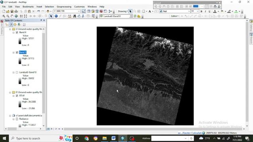Switch TOC to List By Source
The height and width of the screenshot is (142, 253).
click(x=11, y=24)
